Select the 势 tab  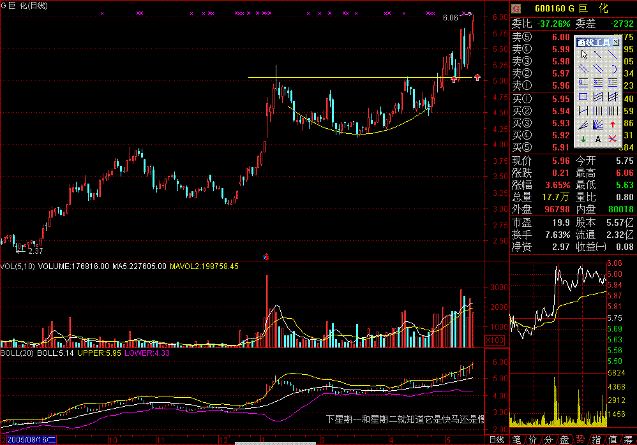point(580,440)
